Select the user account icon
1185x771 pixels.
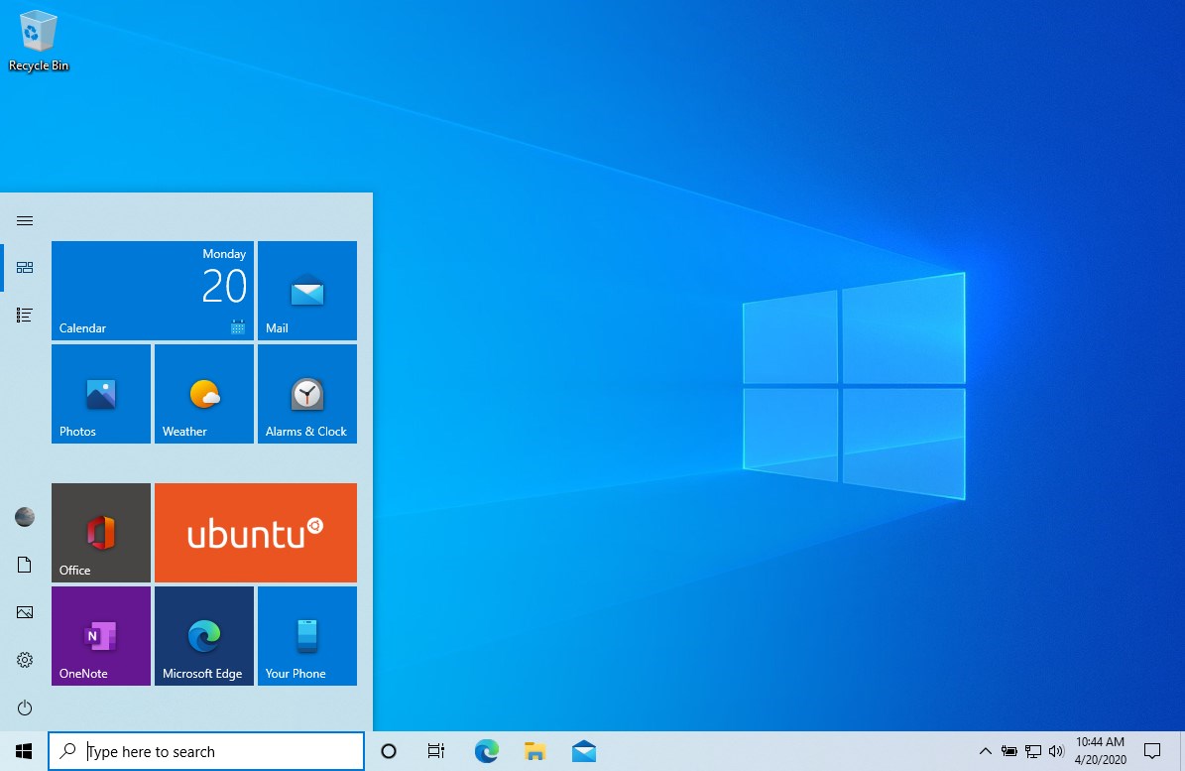click(x=25, y=517)
